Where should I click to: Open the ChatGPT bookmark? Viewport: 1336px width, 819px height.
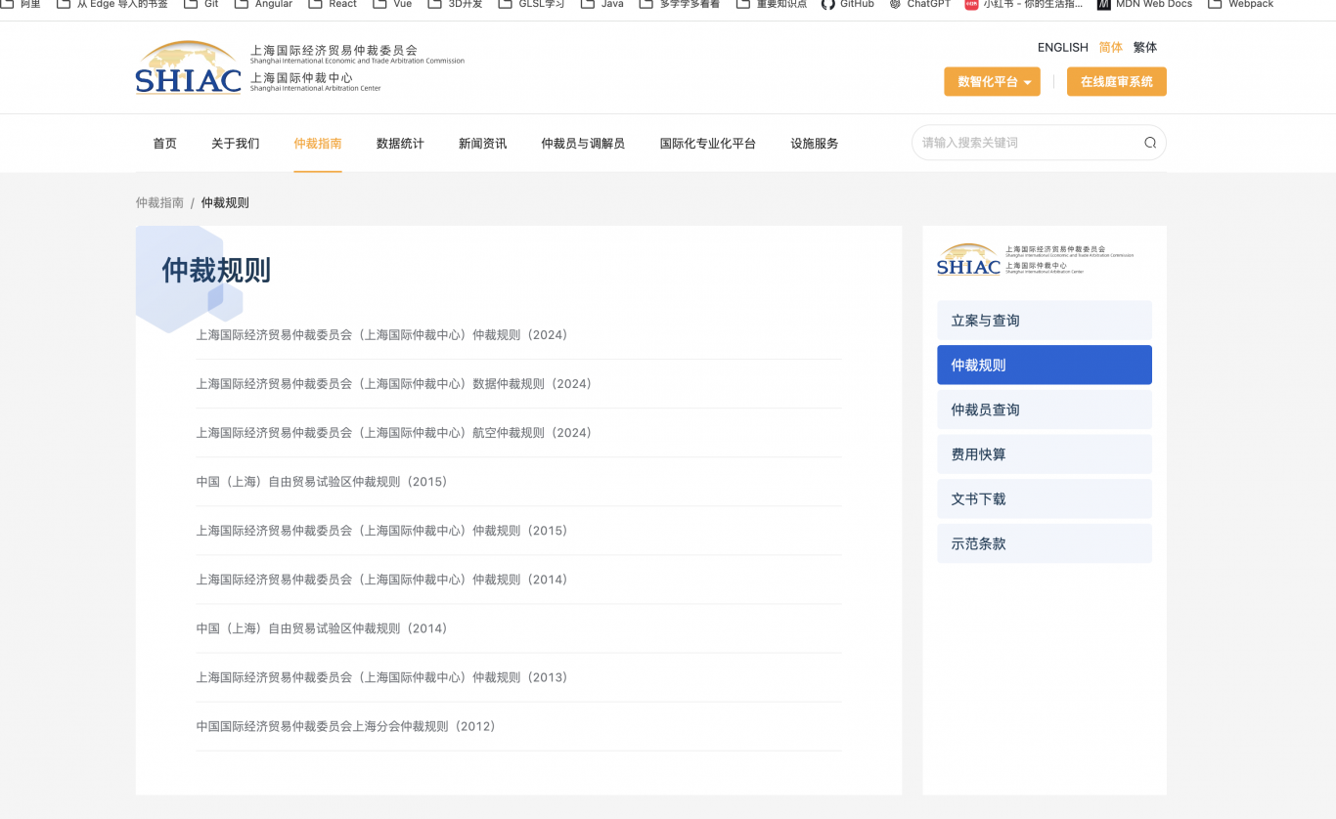(919, 4)
